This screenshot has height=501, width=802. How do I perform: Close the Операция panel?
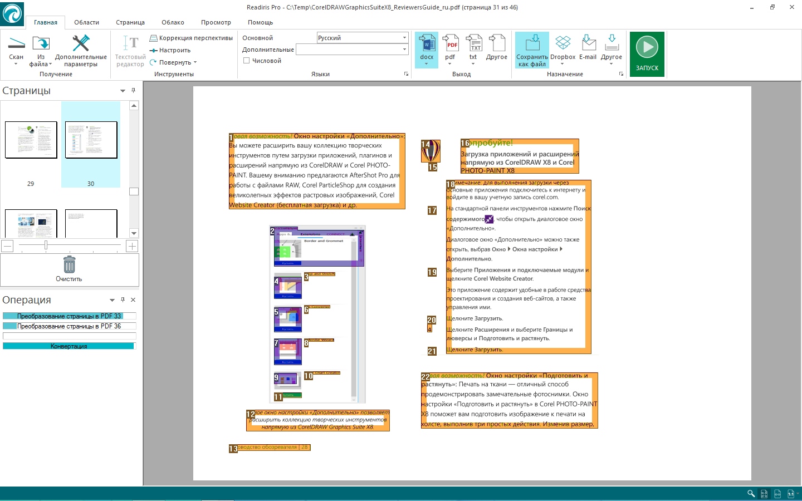pos(133,299)
